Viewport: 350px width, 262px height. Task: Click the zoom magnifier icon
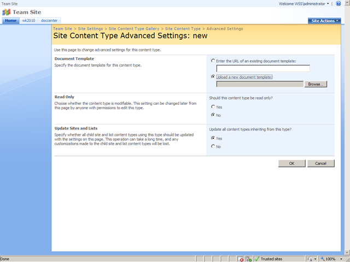click(323, 259)
